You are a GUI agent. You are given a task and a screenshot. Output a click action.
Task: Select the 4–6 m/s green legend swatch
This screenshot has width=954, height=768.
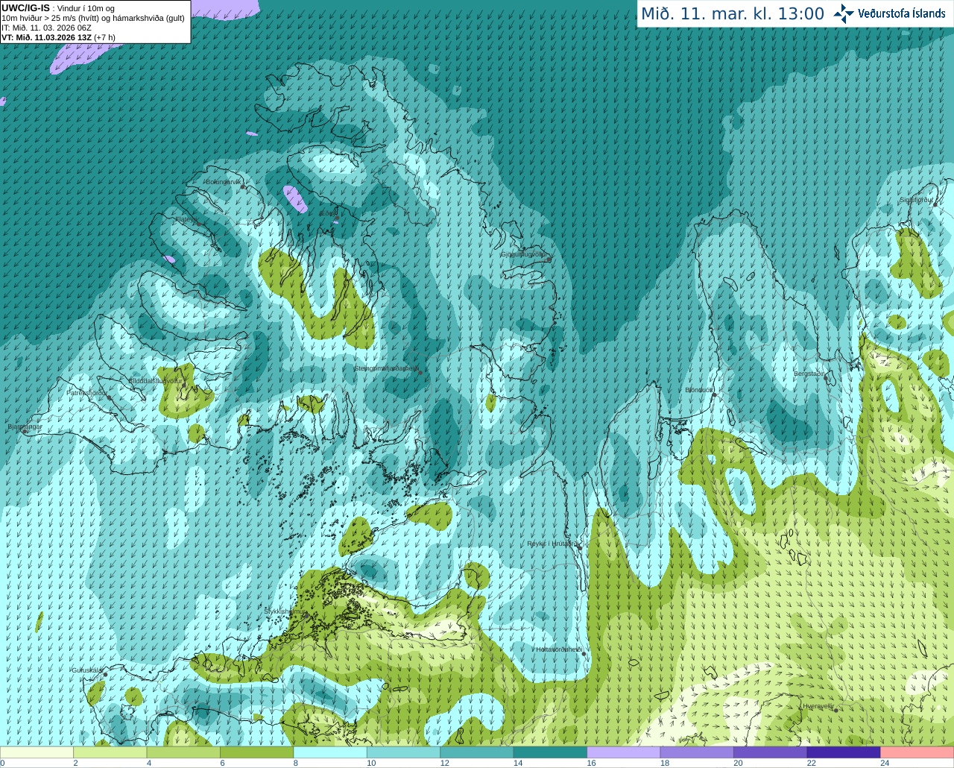184,752
